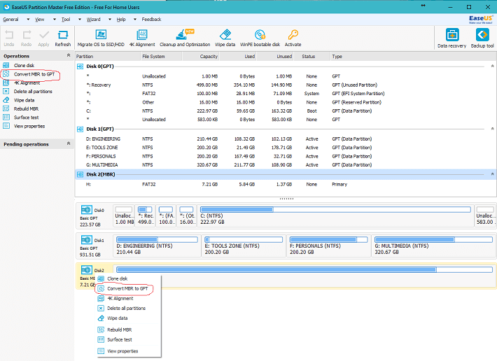Screen dimensions: 497x361
Task: Create a WinPE bootable disk
Action: tap(260, 38)
